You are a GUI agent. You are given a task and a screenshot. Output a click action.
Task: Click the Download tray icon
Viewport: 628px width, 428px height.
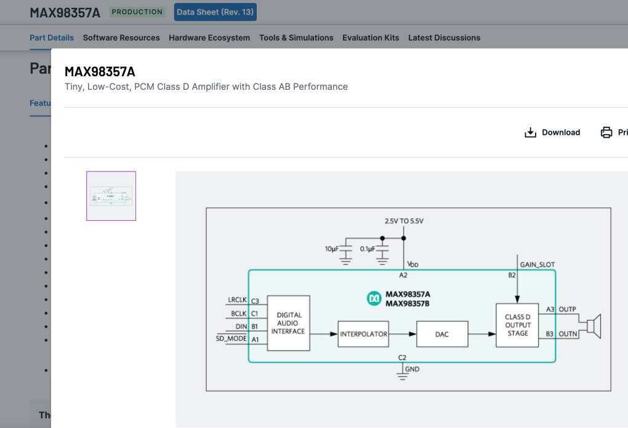coord(530,133)
